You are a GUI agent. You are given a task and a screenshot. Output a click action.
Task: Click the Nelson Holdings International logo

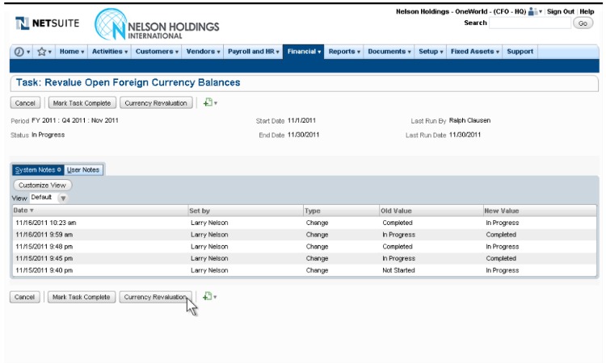(x=157, y=25)
